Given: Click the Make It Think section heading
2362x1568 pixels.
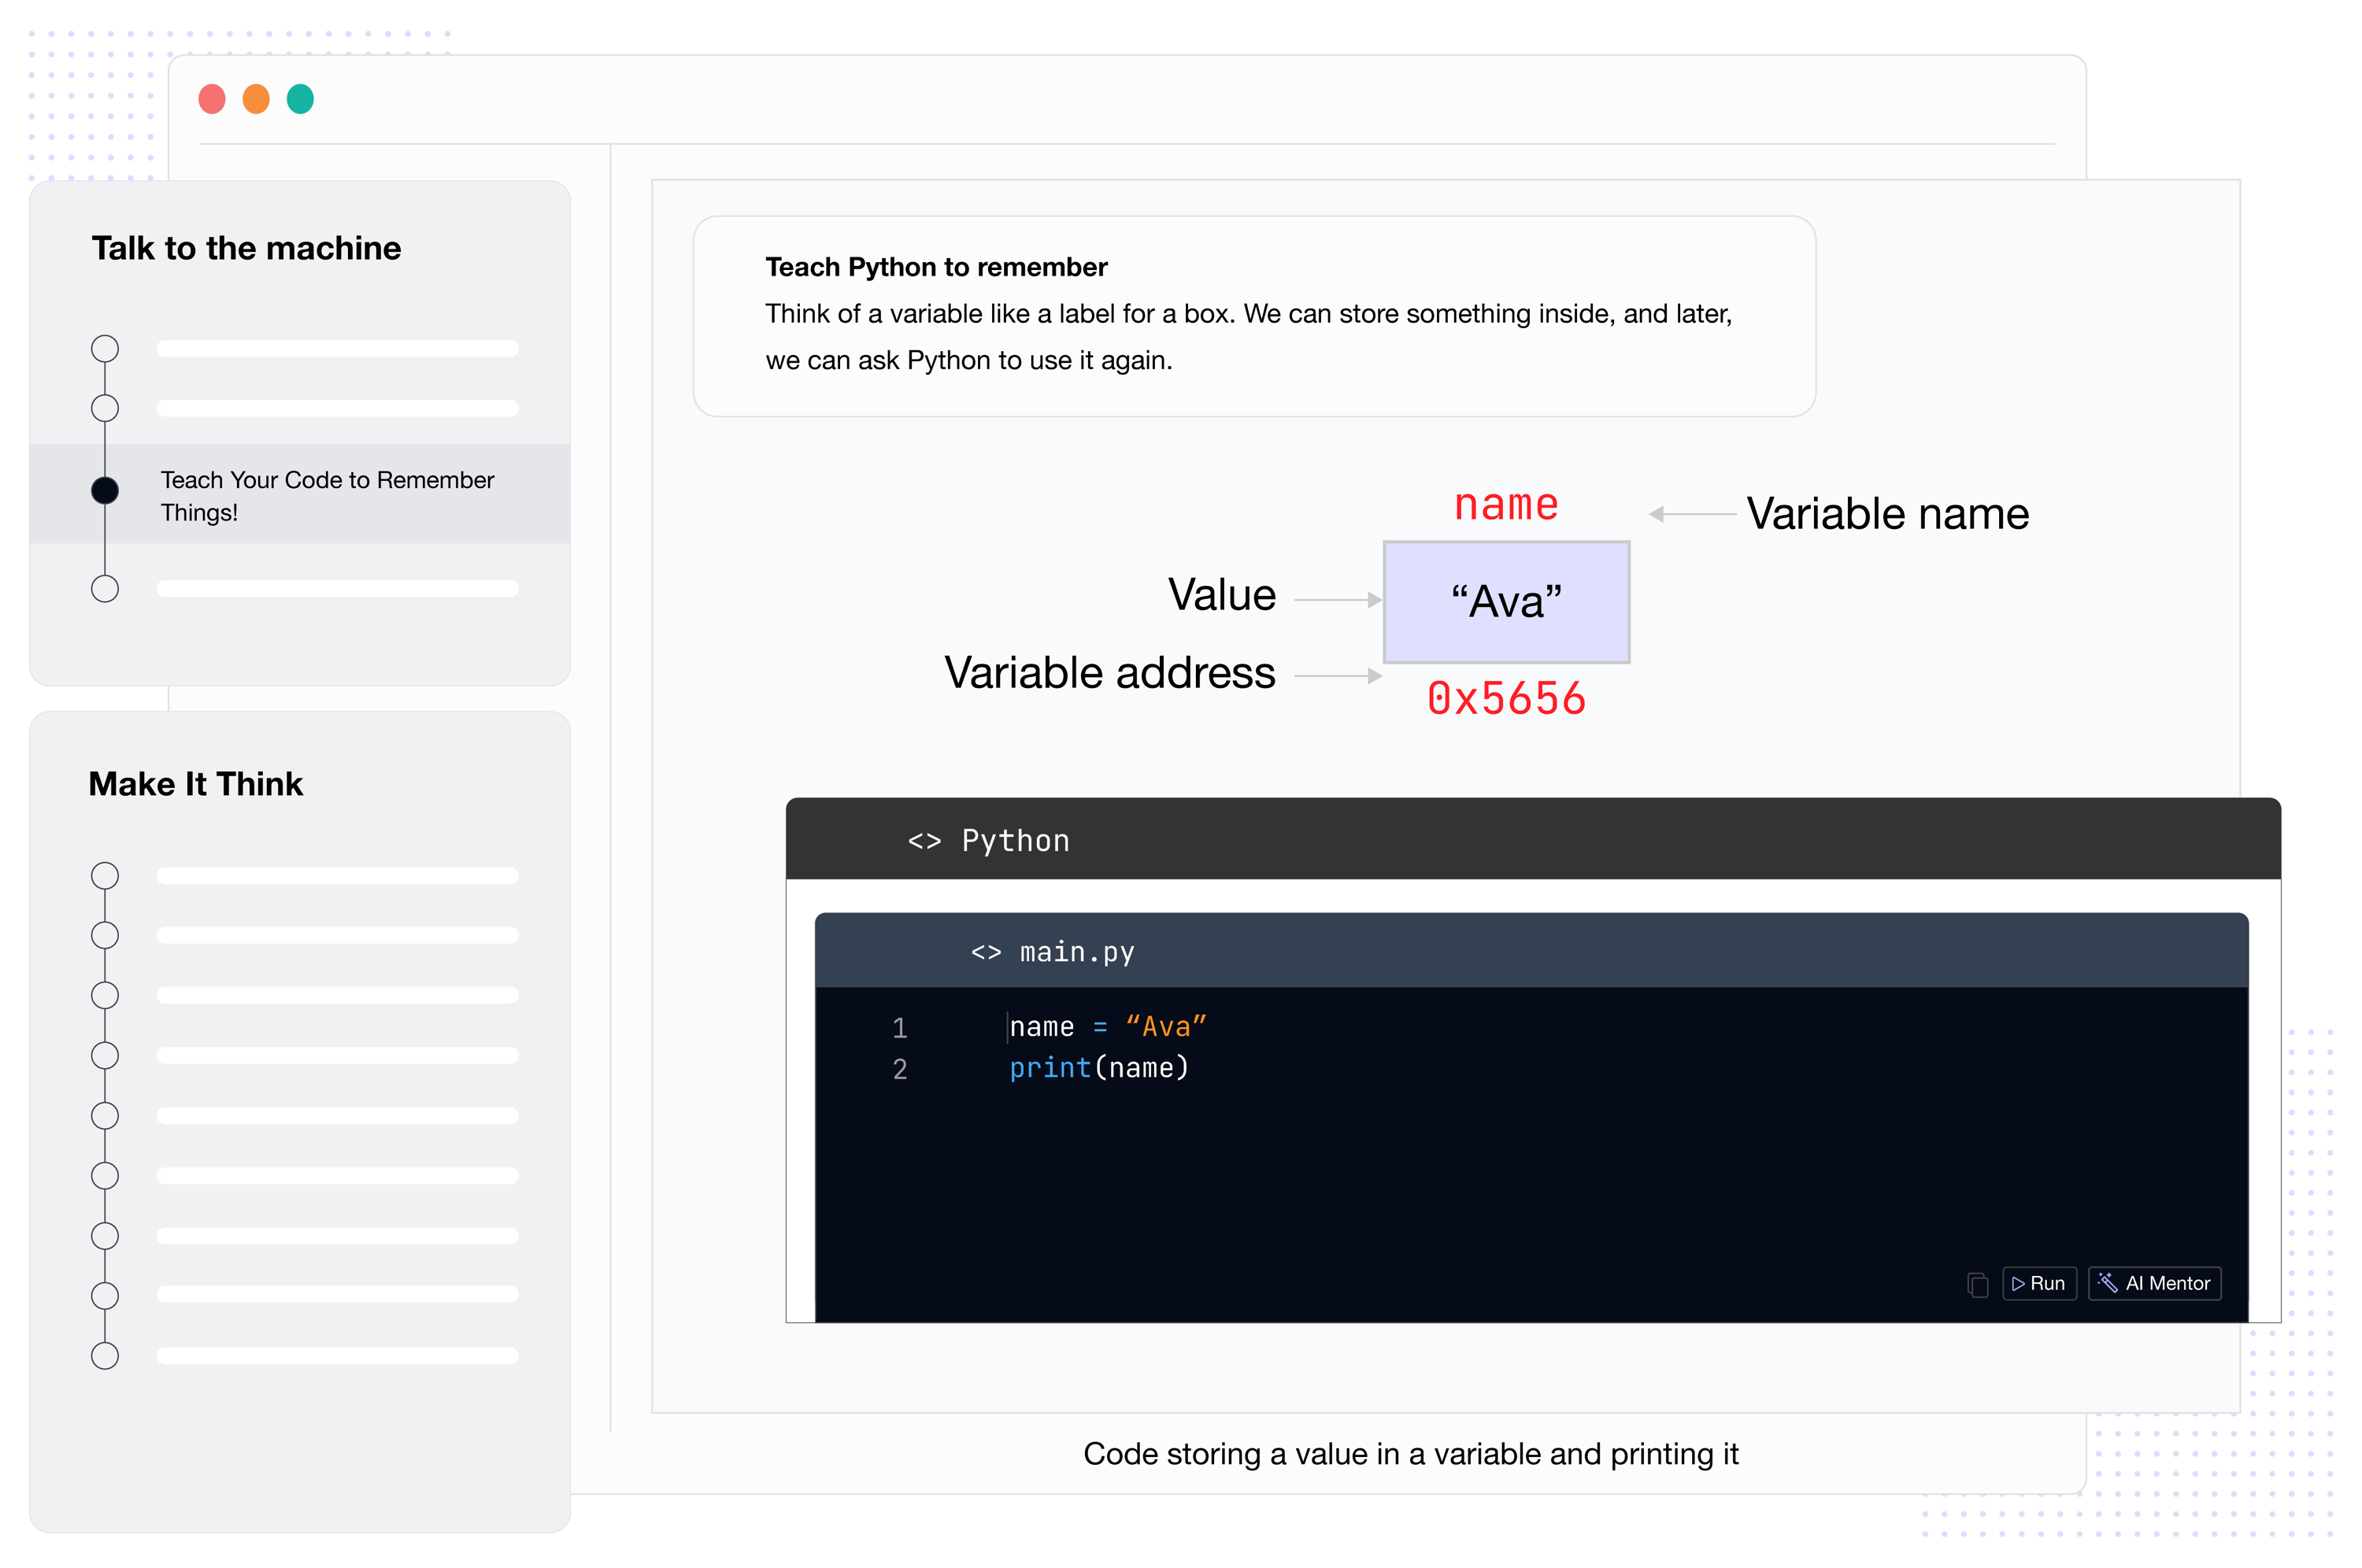Looking at the screenshot, I should pyautogui.click(x=196, y=784).
